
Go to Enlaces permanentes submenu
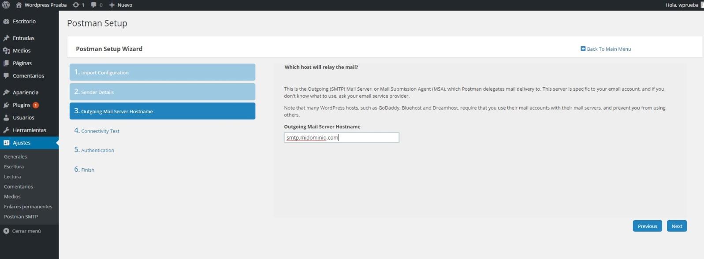tap(28, 207)
